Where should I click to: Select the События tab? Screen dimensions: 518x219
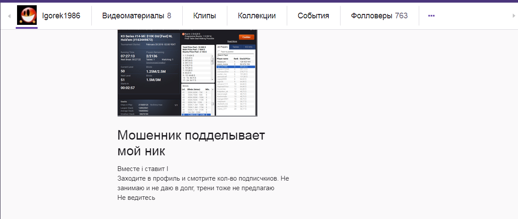point(313,16)
